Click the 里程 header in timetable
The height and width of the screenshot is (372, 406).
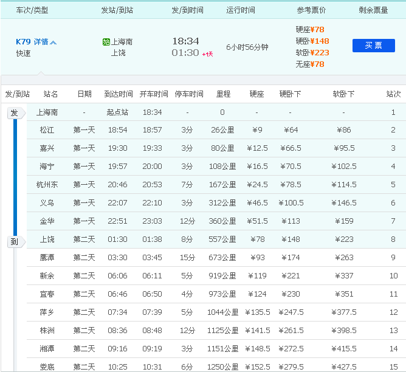pyautogui.click(x=223, y=94)
